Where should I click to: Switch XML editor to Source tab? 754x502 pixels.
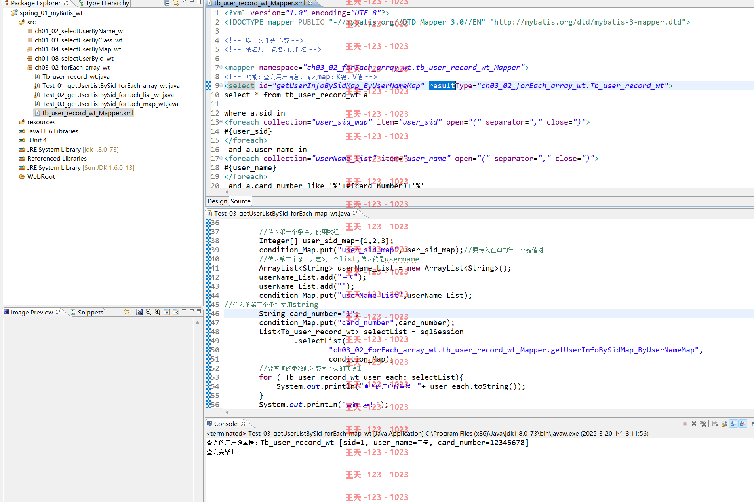point(240,201)
